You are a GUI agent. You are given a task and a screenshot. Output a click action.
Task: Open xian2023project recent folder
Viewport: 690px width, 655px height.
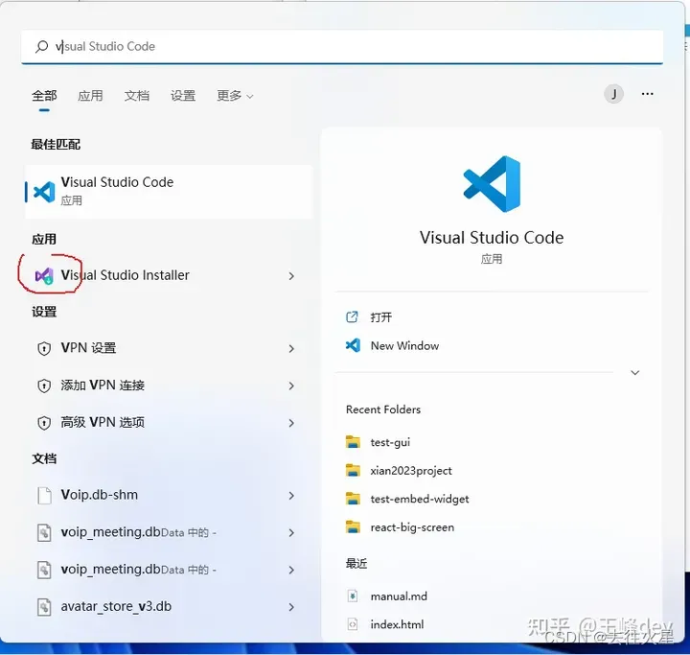[411, 471]
